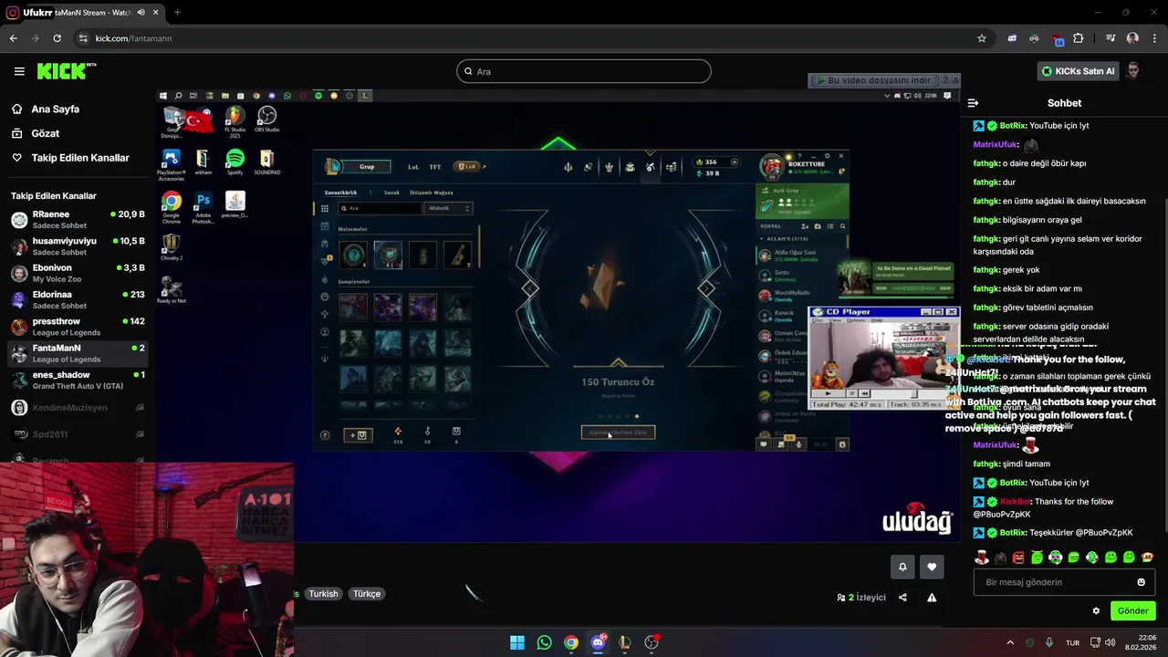The height and width of the screenshot is (657, 1168).
Task: Mute the tab via speaker icon
Action: click(141, 13)
